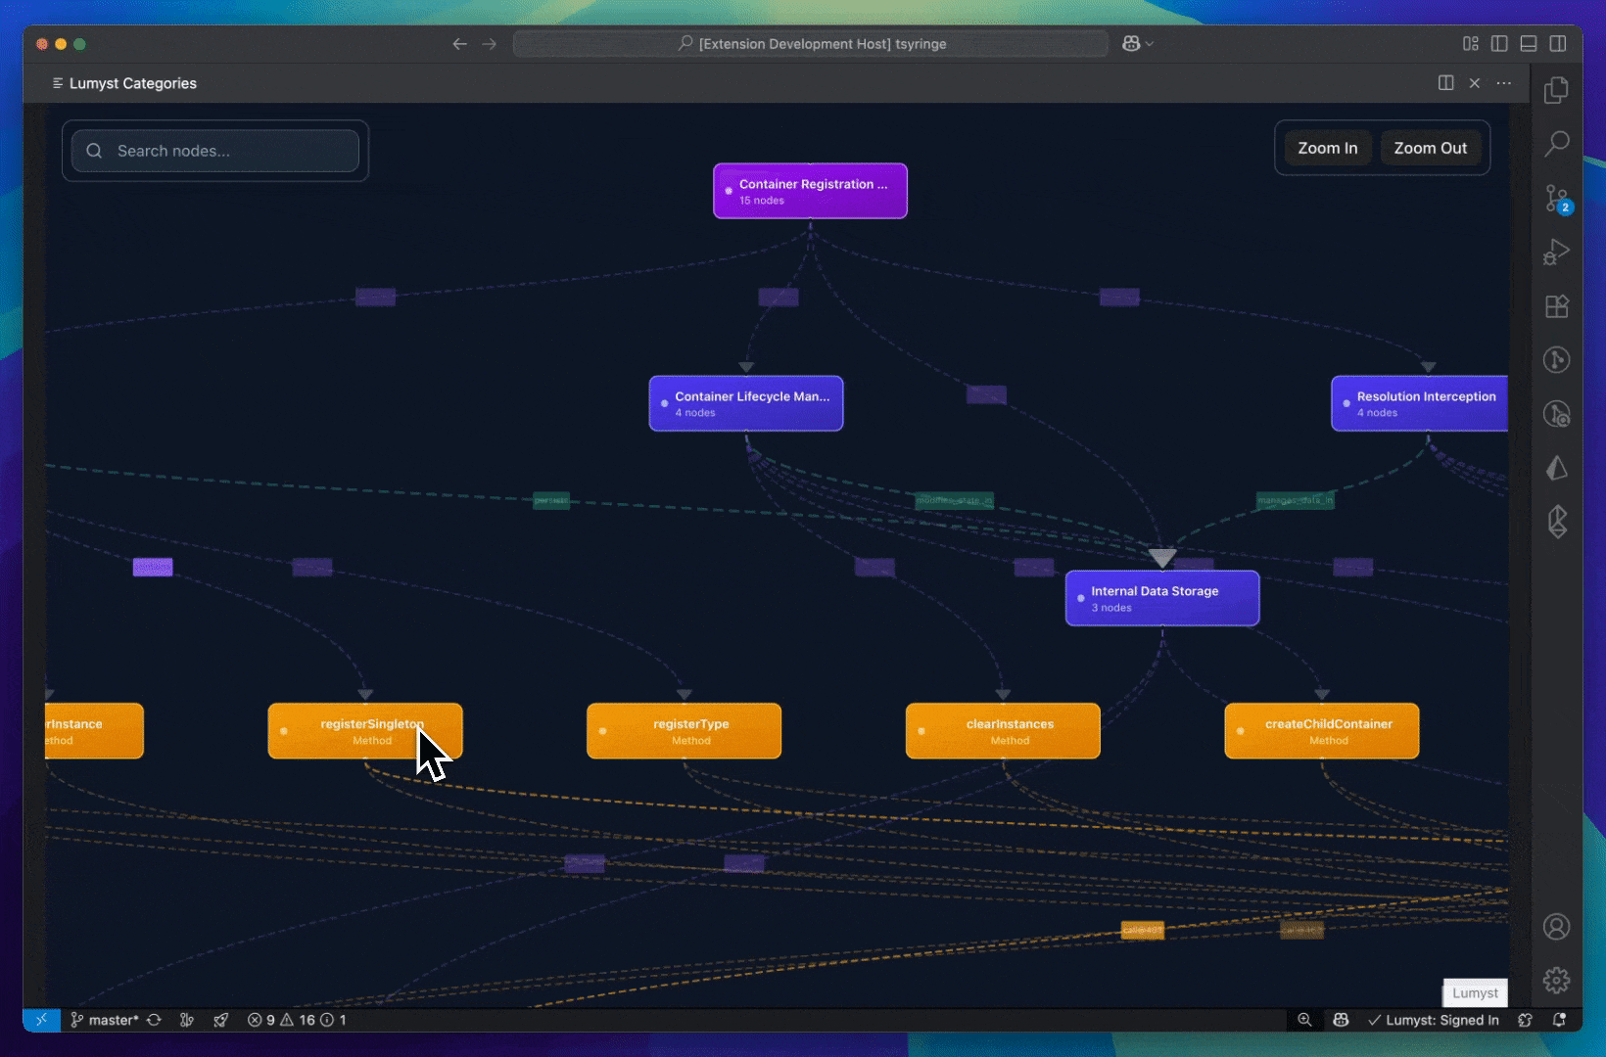Click the feedback icon beside the notifications bell

(x=1525, y=1020)
